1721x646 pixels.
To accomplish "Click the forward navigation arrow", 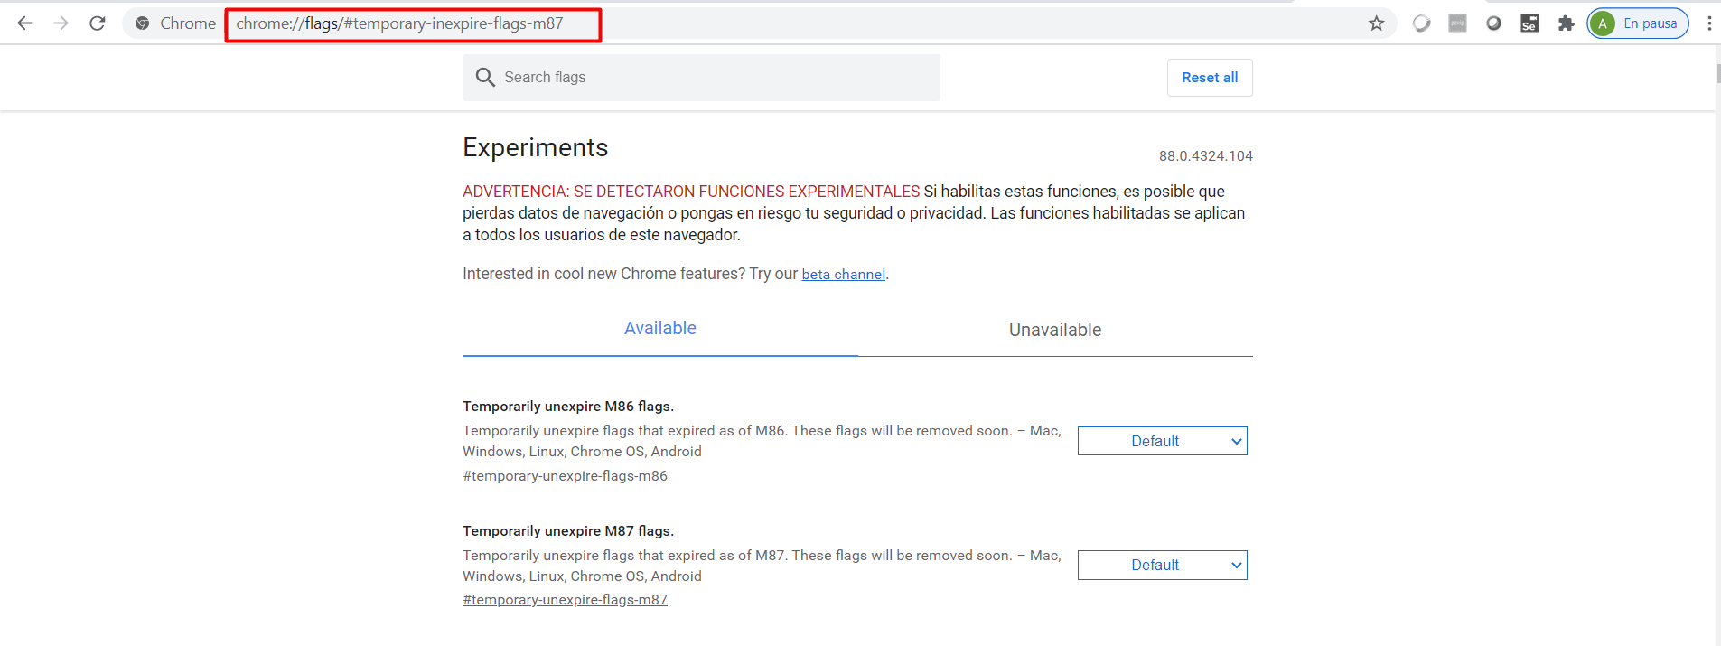I will coord(61,23).
